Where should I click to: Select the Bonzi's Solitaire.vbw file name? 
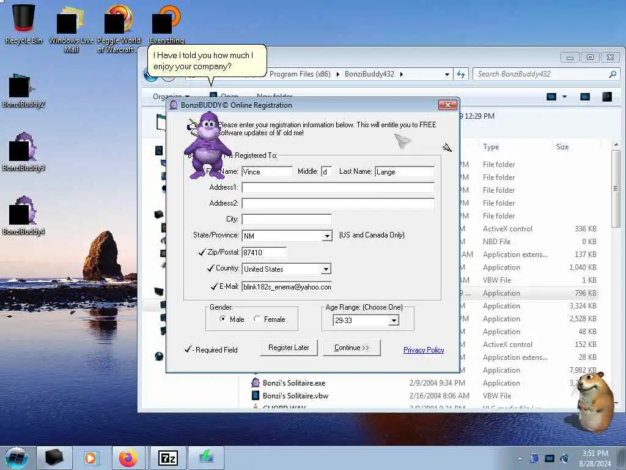click(x=295, y=396)
